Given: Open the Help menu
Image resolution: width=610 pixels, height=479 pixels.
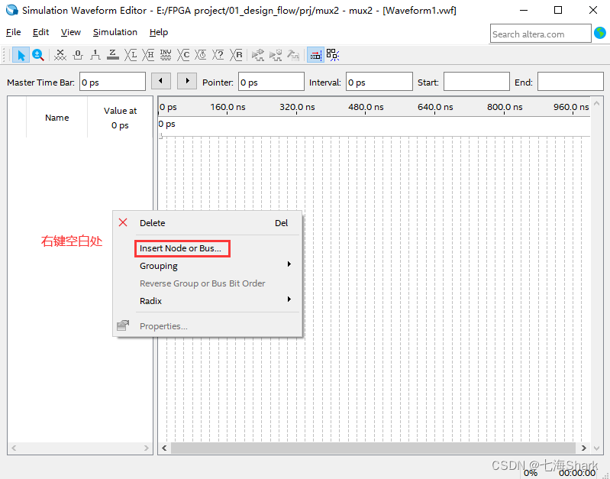Looking at the screenshot, I should (x=158, y=32).
